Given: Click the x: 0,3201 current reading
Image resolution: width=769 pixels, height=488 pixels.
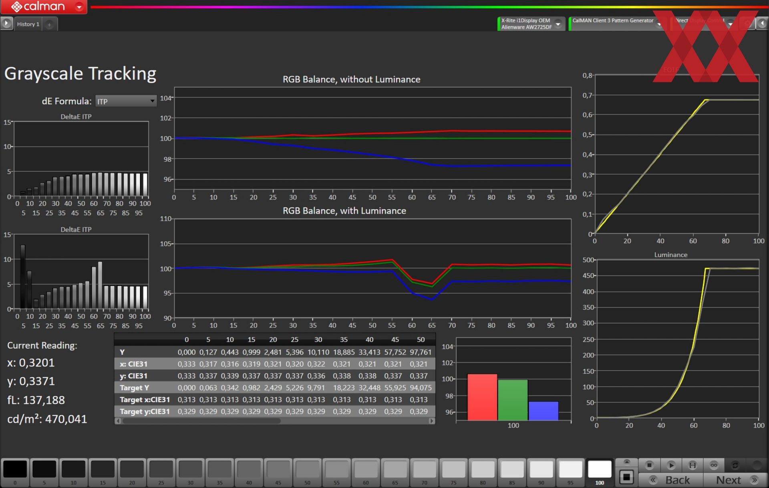Looking at the screenshot, I should pos(31,363).
